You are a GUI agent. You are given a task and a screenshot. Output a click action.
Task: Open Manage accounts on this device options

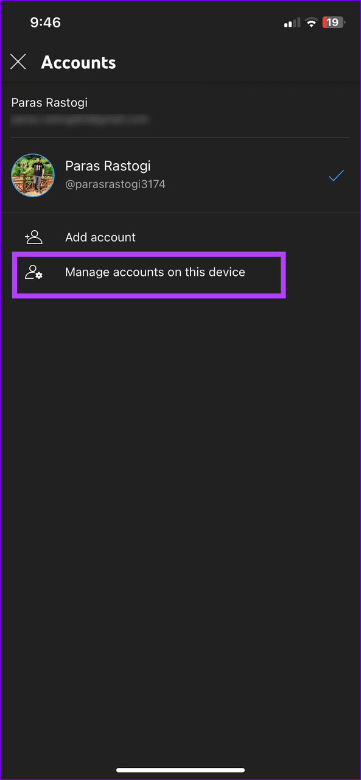point(155,272)
